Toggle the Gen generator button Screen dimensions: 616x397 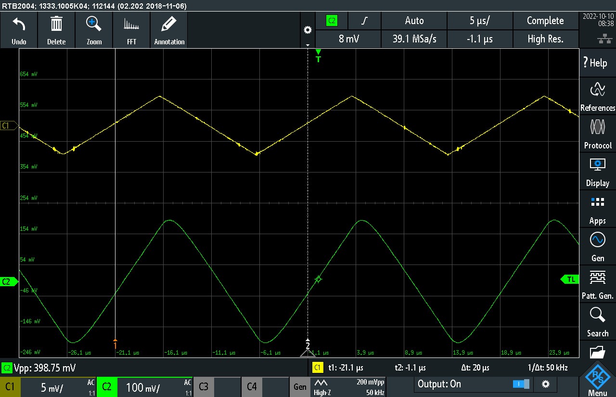300,387
